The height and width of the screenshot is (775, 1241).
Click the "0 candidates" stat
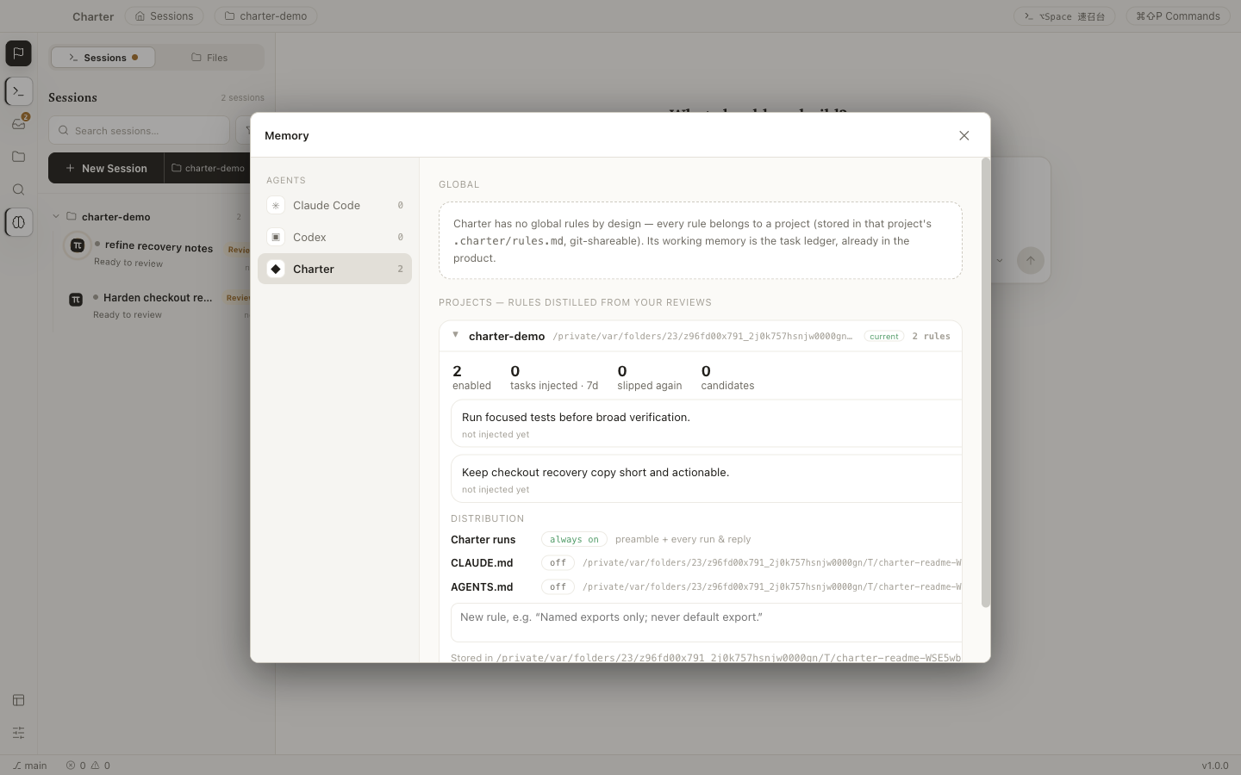(727, 377)
